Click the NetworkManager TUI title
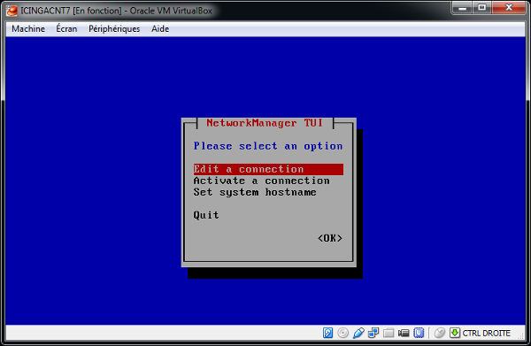Image resolution: width=531 pixels, height=346 pixels. (x=265, y=123)
